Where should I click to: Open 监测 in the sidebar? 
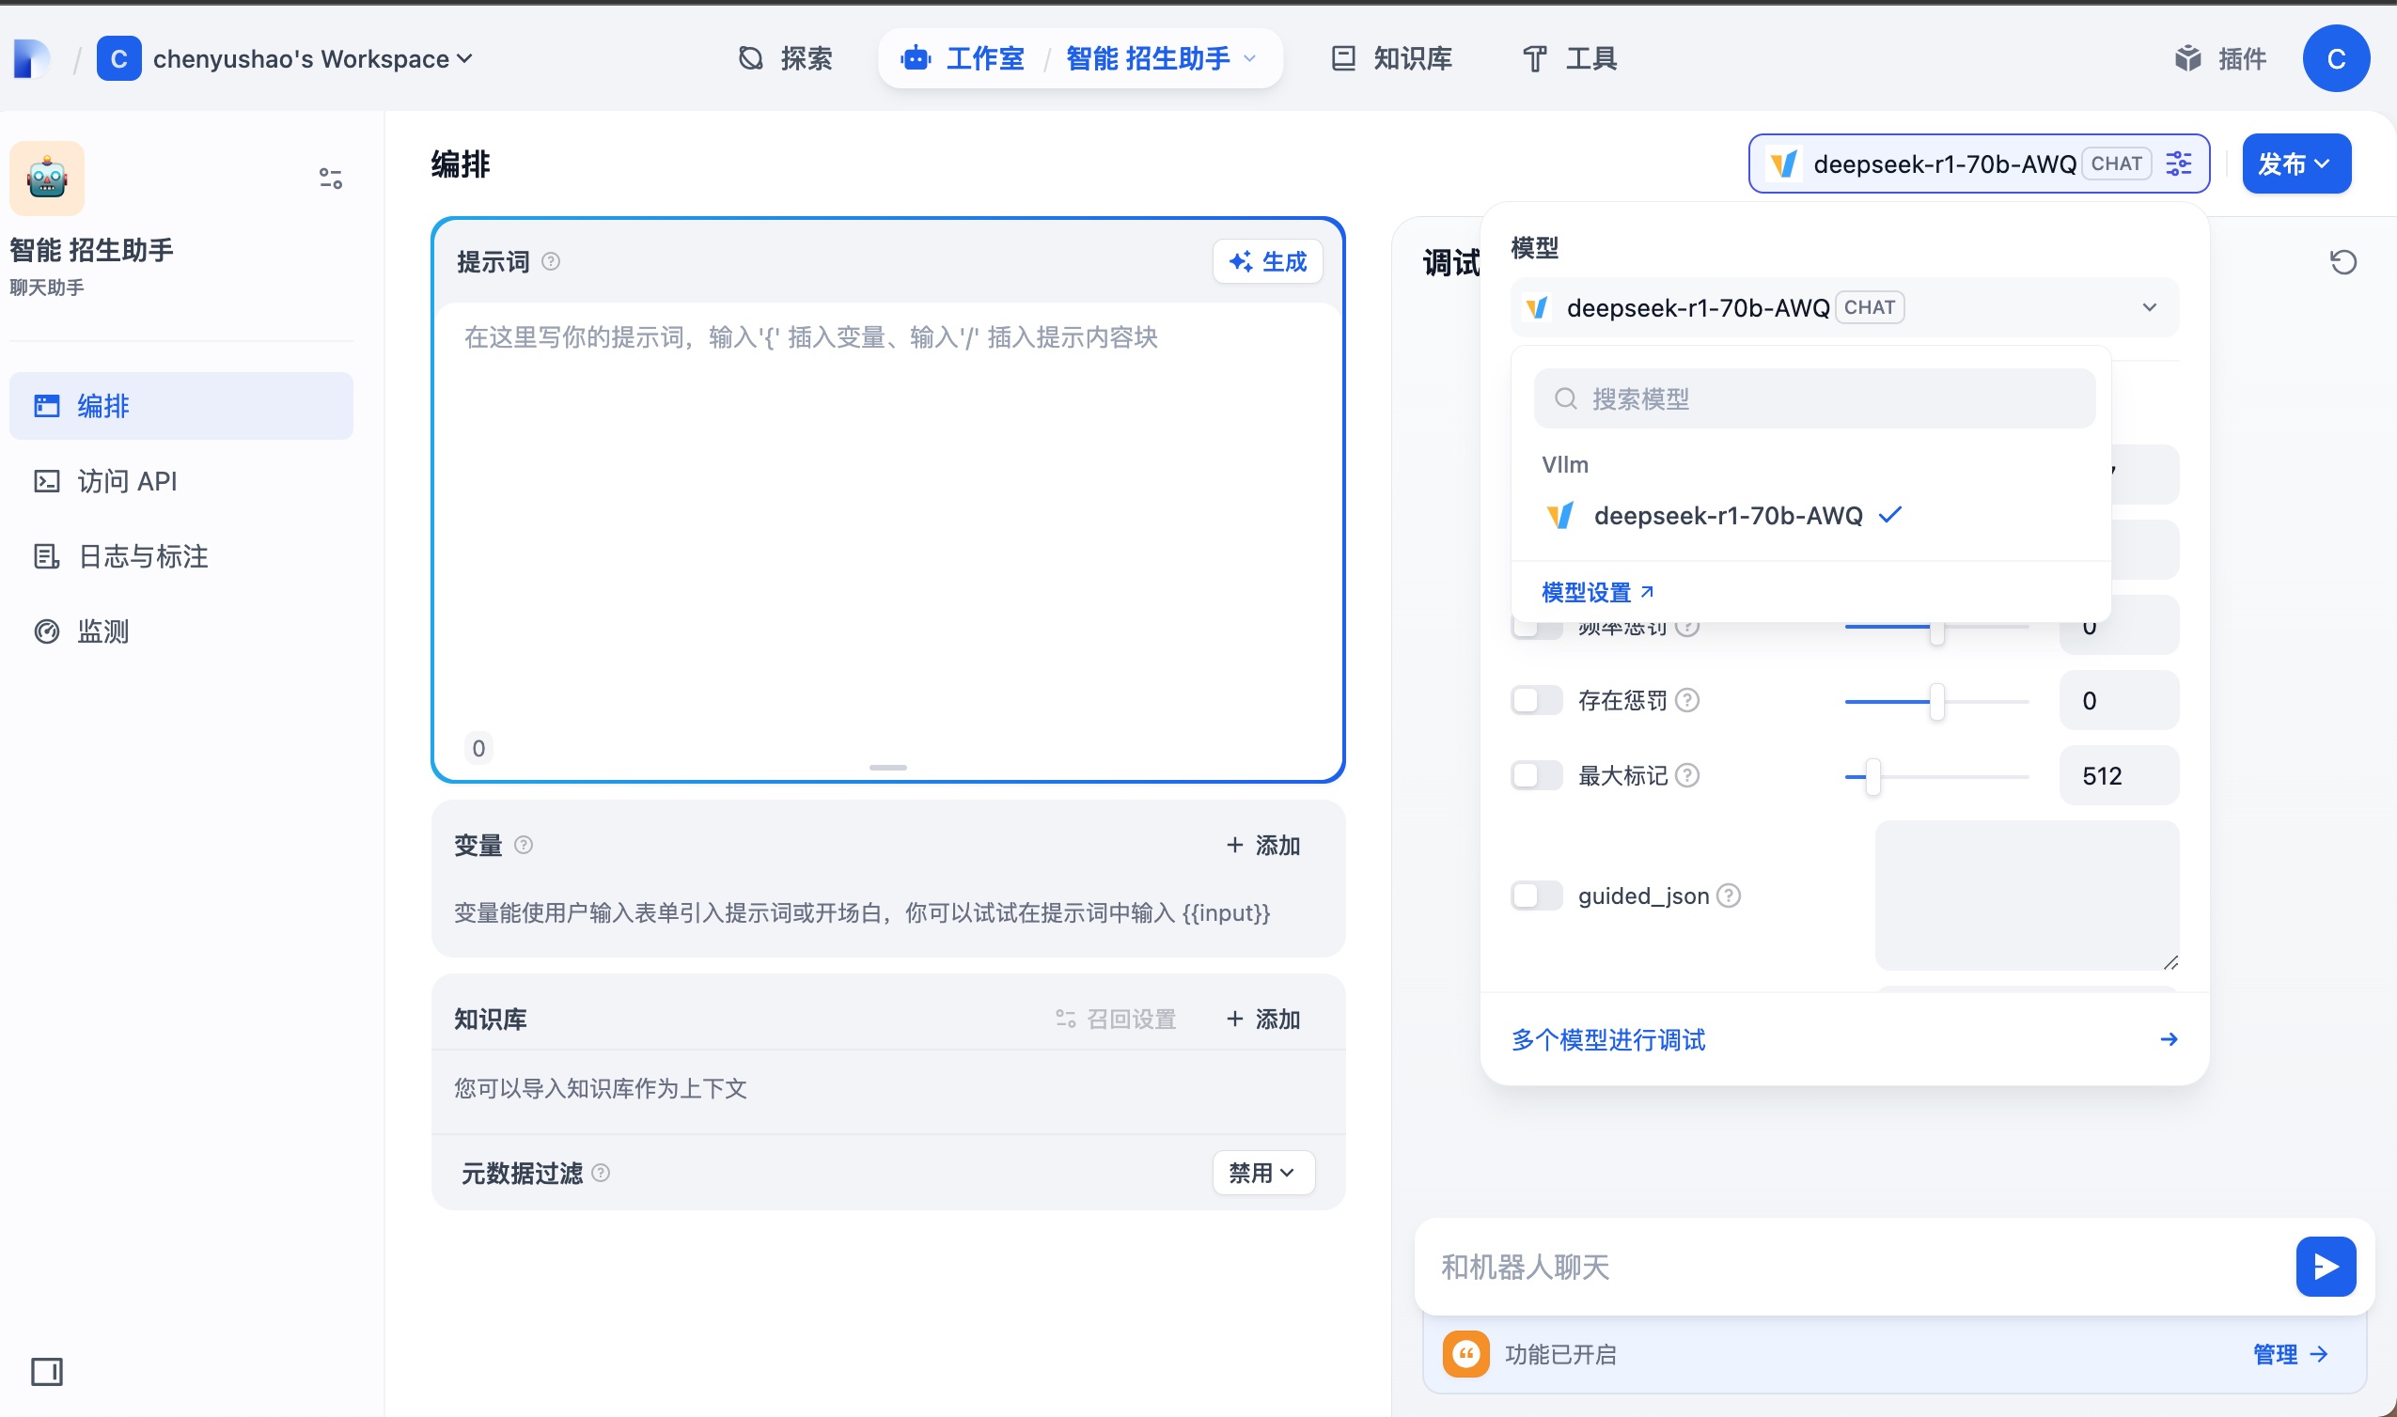tap(181, 631)
